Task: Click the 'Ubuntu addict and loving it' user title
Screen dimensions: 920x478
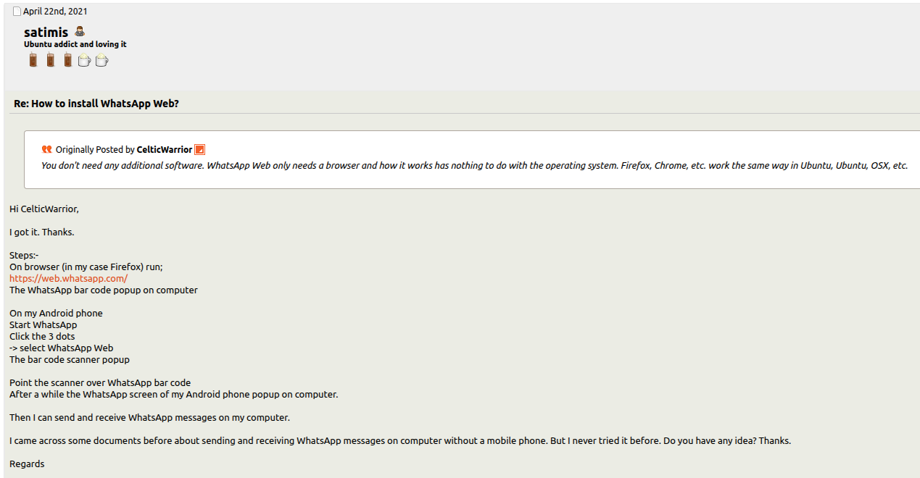Action: click(x=75, y=44)
